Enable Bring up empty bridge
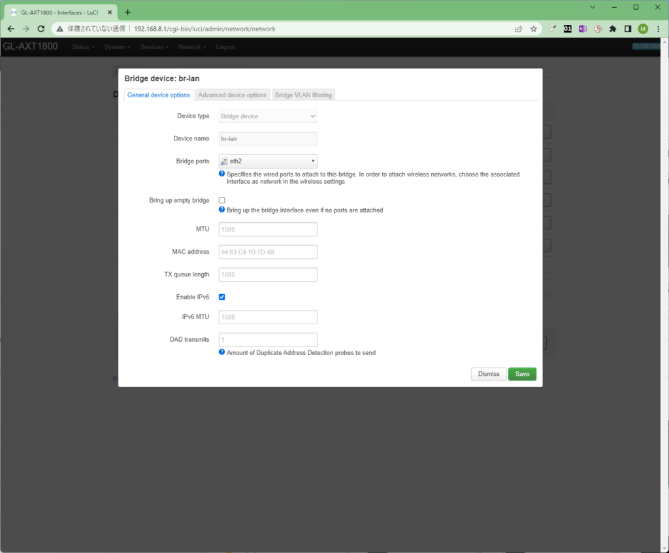This screenshot has width=669, height=553. pyautogui.click(x=221, y=200)
